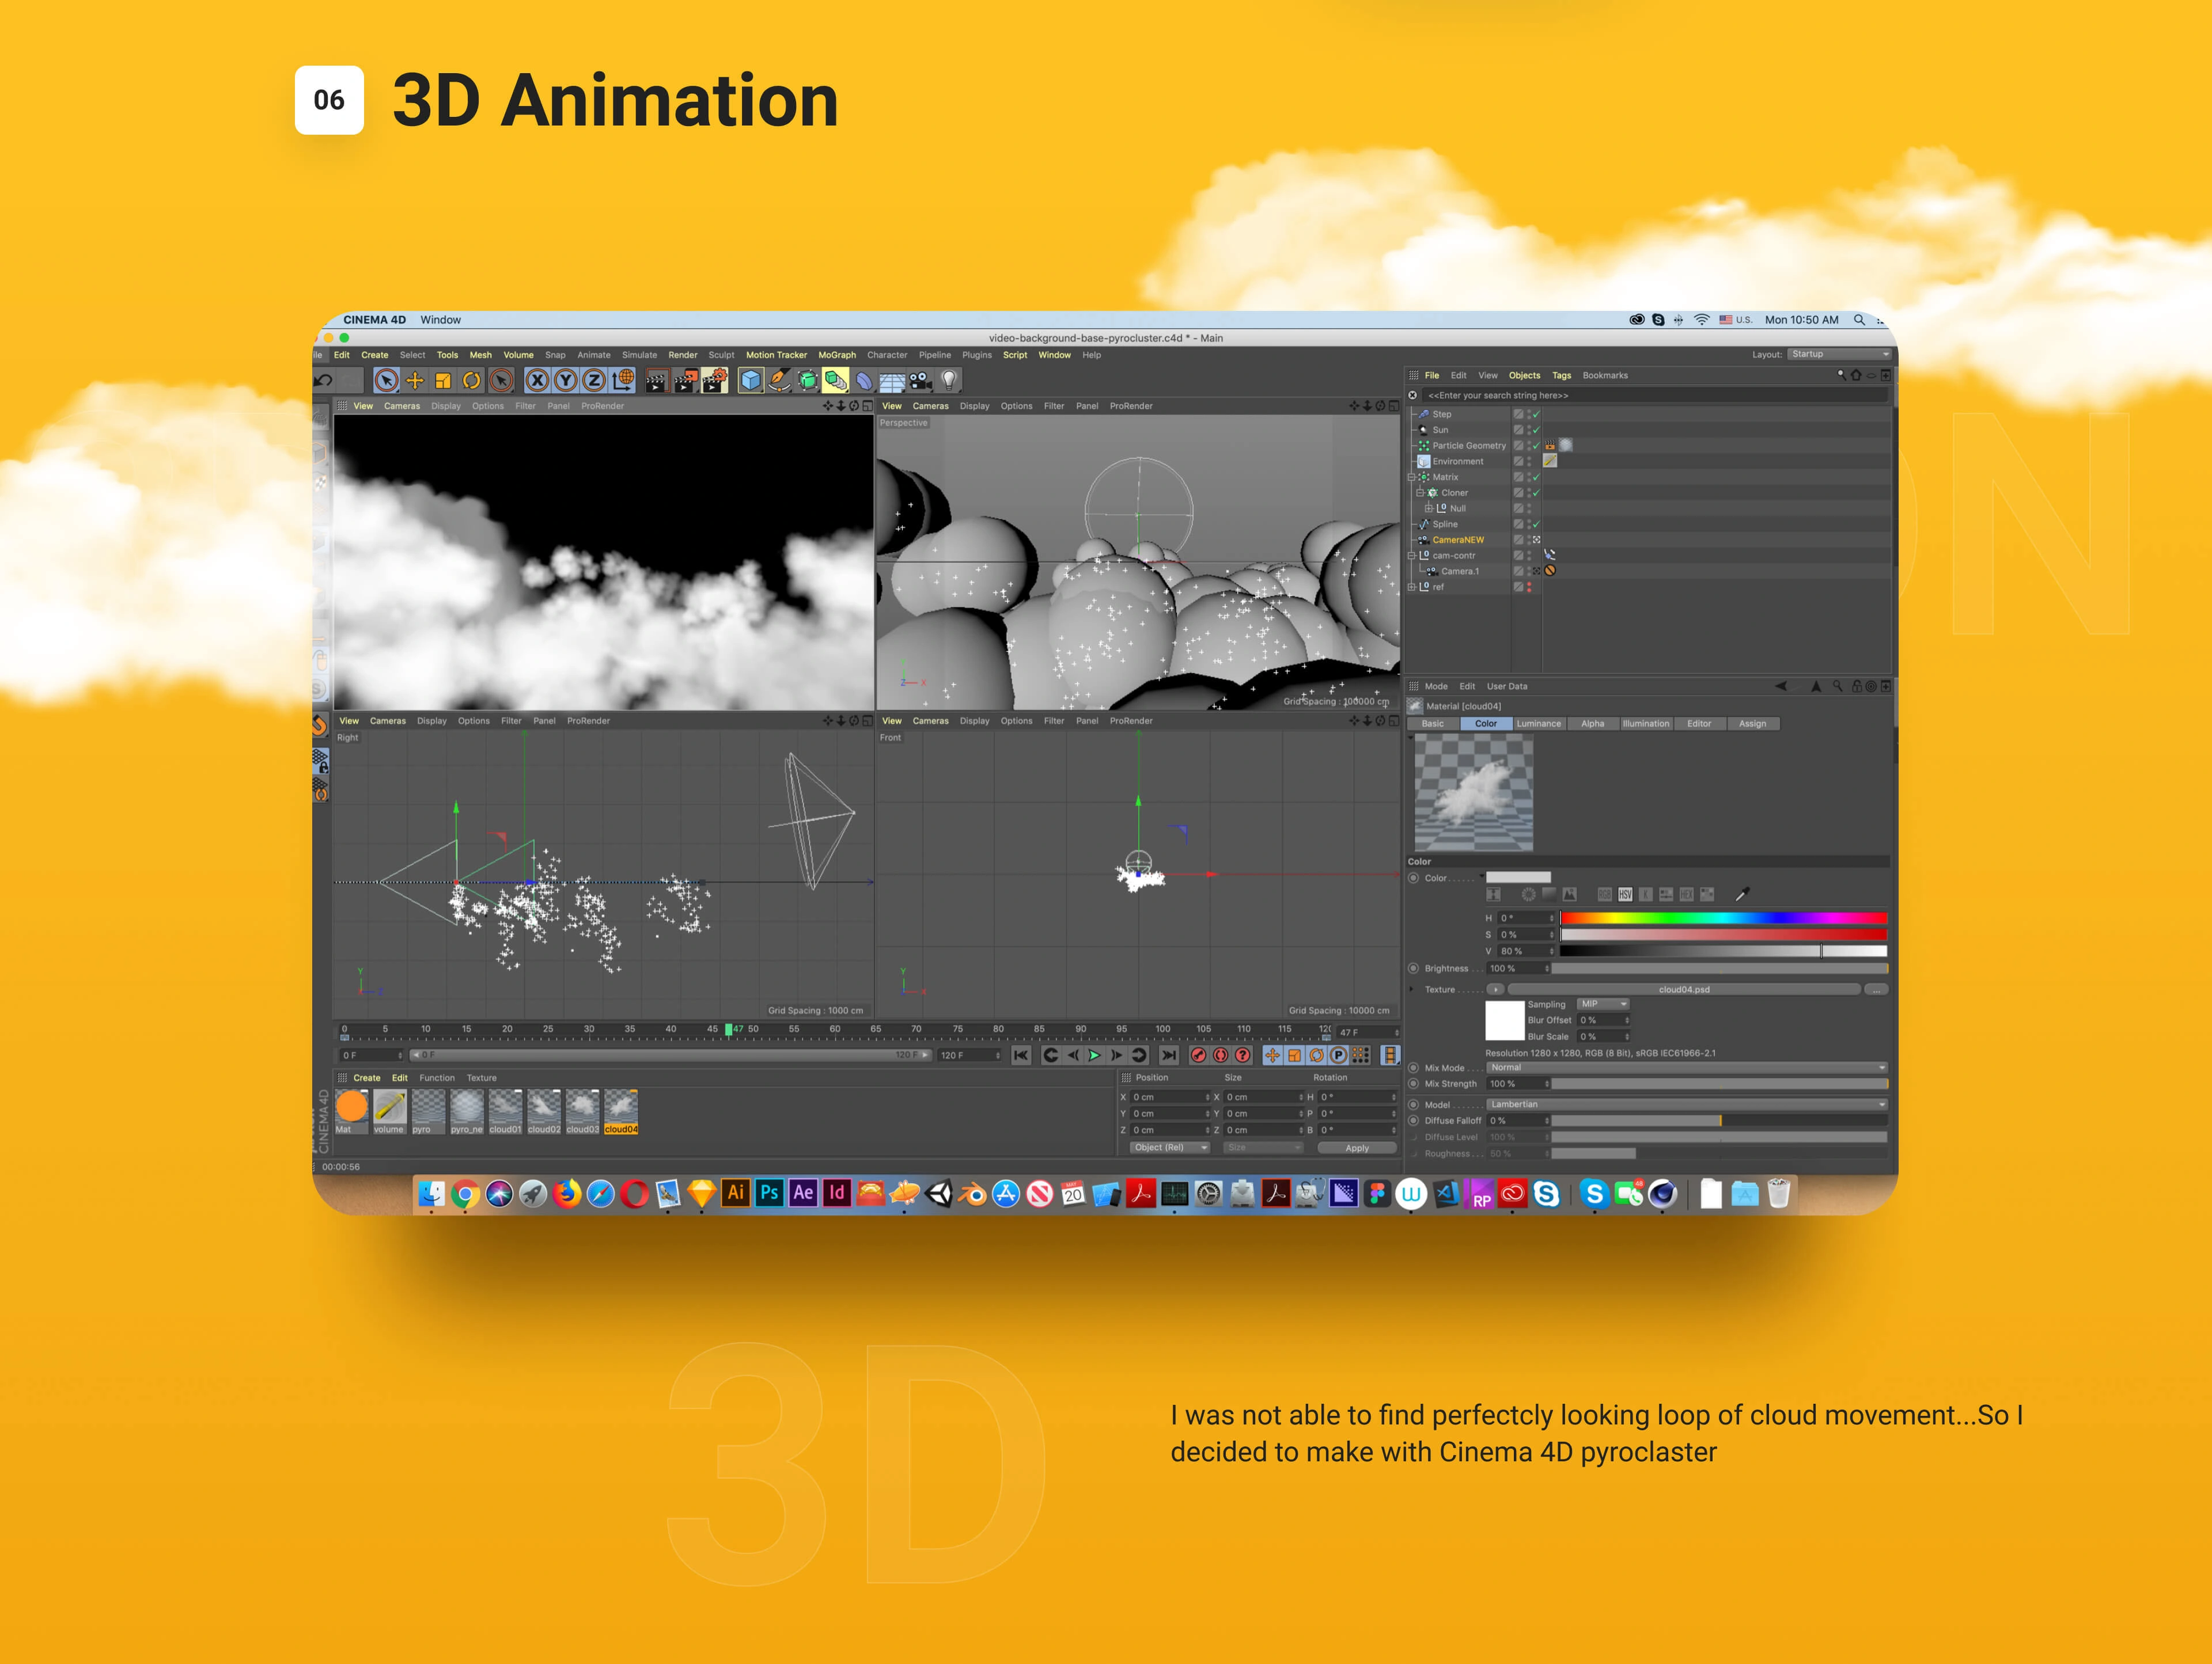Select the cloud03 material thumbnail
2212x1664 pixels.
pyautogui.click(x=582, y=1111)
